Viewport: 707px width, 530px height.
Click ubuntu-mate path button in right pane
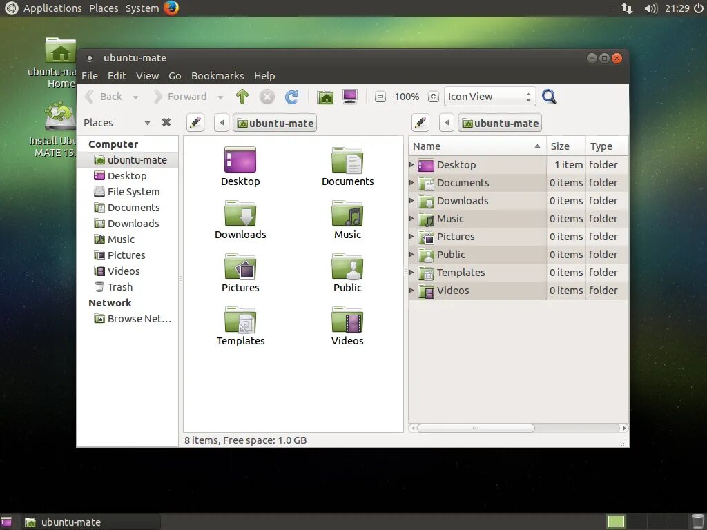(500, 123)
